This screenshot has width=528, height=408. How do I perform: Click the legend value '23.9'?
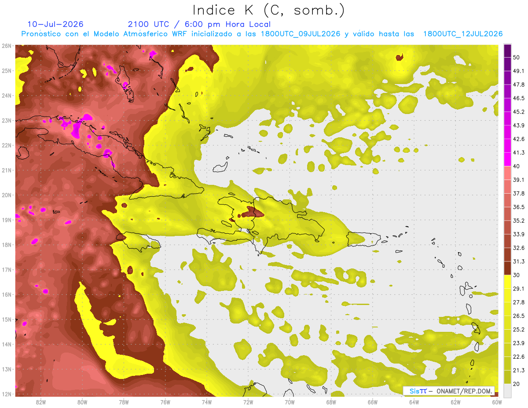(519, 343)
